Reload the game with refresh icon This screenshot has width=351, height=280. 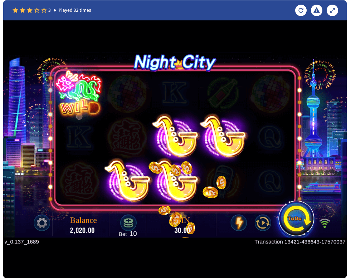tap(301, 10)
